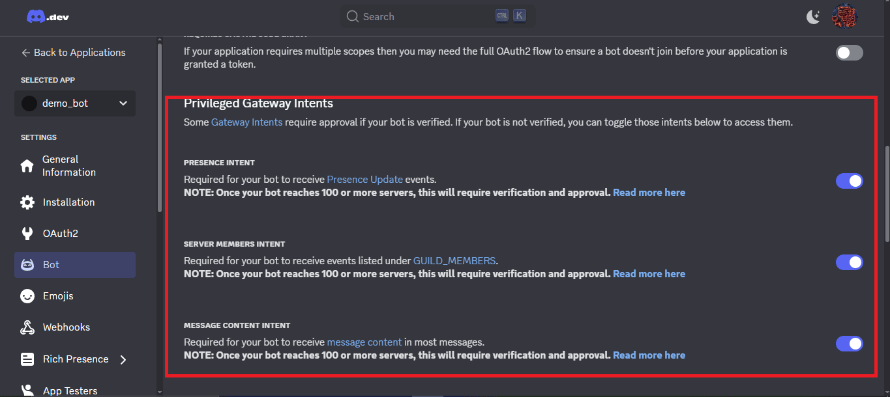This screenshot has width=890, height=397.
Task: Disable the Server Members Intent toggle
Action: point(849,262)
